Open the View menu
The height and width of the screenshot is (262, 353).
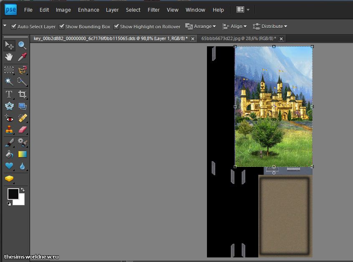click(x=172, y=10)
